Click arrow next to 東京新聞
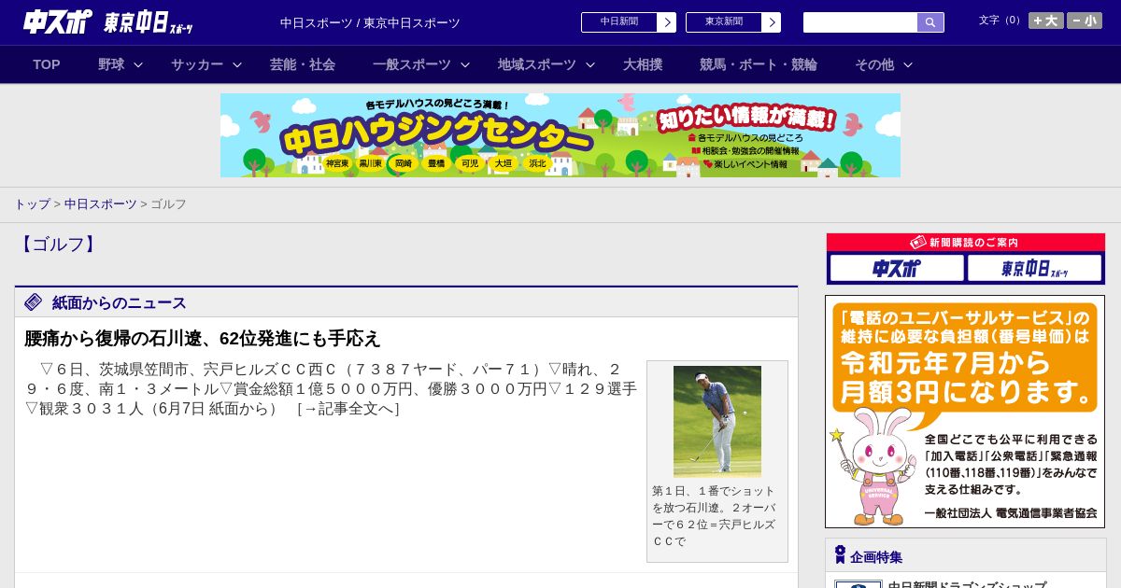The image size is (1121, 588). point(772,22)
